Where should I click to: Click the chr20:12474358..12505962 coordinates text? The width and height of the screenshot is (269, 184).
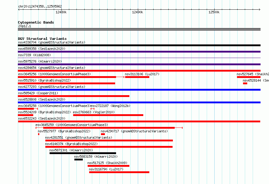[40, 6]
